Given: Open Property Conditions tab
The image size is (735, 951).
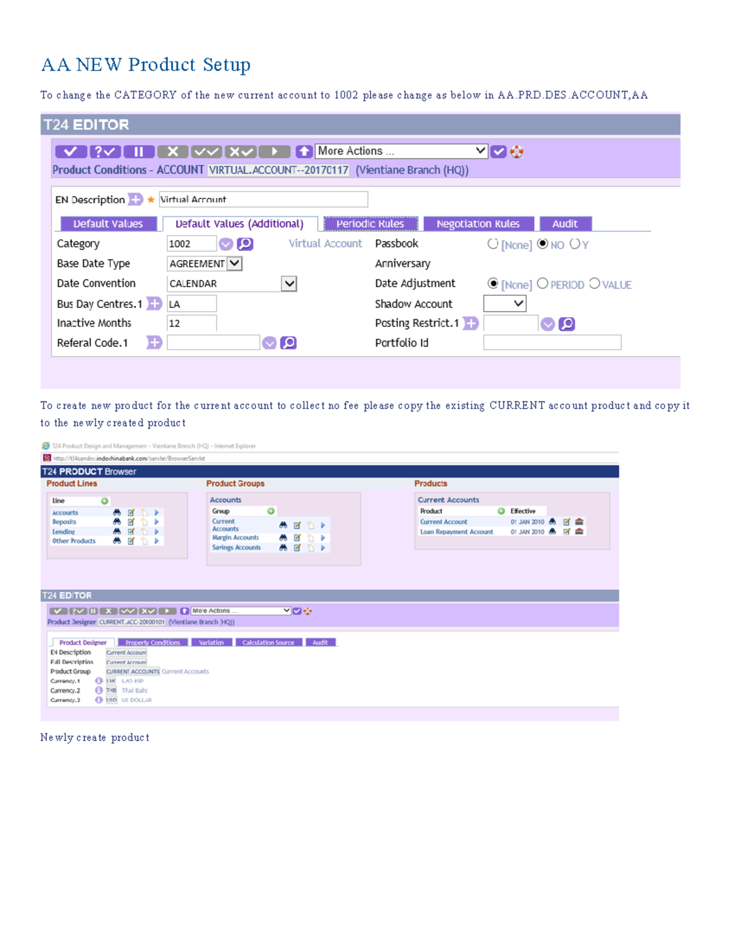Looking at the screenshot, I should (x=153, y=642).
